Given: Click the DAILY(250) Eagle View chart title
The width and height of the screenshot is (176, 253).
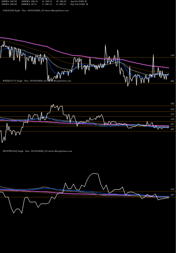Looking at the screenshot, I should coord(36,11).
